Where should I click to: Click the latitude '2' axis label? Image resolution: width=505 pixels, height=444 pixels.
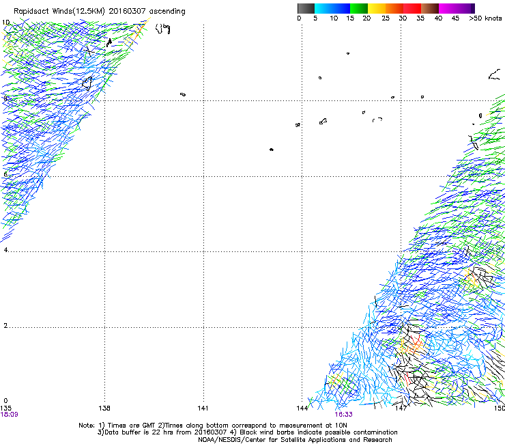(x=5, y=326)
